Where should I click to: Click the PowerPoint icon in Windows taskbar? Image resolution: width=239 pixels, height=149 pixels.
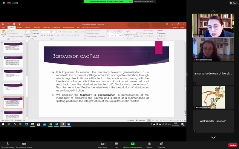pyautogui.click(x=63, y=124)
